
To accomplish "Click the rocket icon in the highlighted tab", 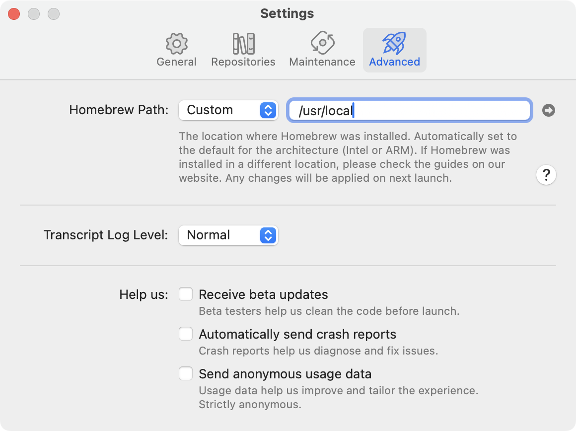I will point(394,43).
